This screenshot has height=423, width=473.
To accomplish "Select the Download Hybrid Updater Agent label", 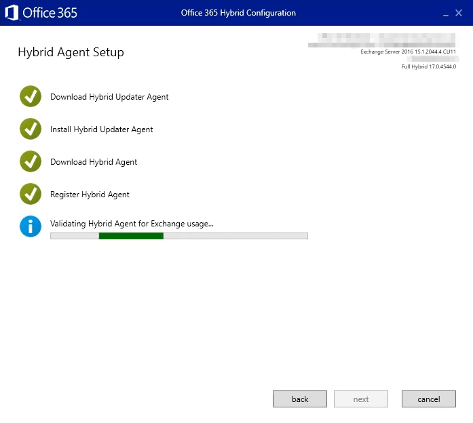I will pos(109,97).
